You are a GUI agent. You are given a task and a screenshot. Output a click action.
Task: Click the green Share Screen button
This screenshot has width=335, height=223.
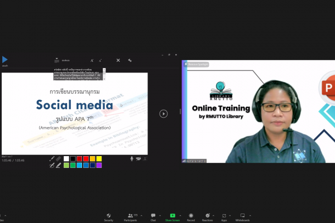pyautogui.click(x=173, y=217)
